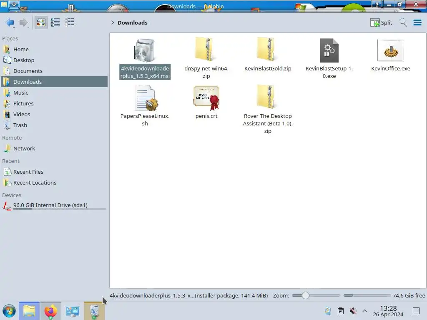This screenshot has height=320, width=427.
Task: Open Trash in the sidebar
Action: click(54, 125)
